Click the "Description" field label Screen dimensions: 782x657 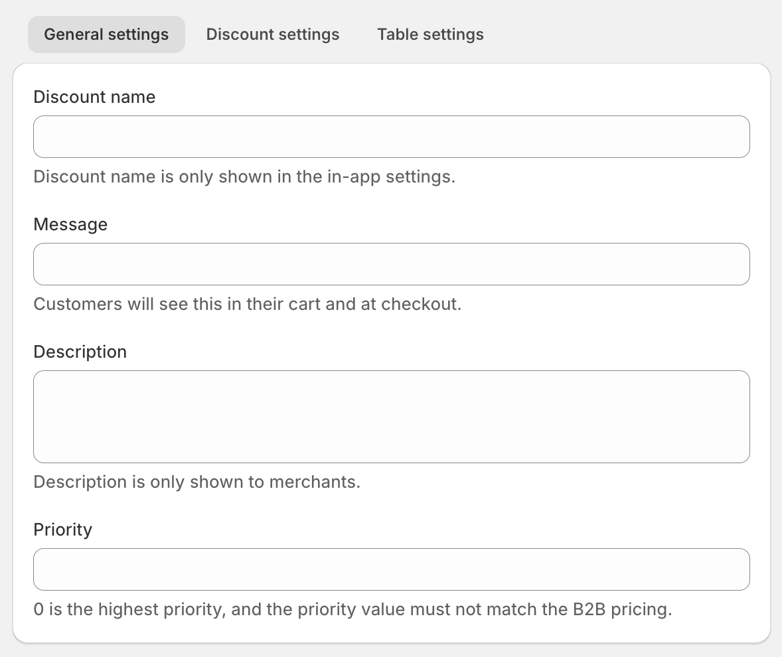(80, 352)
